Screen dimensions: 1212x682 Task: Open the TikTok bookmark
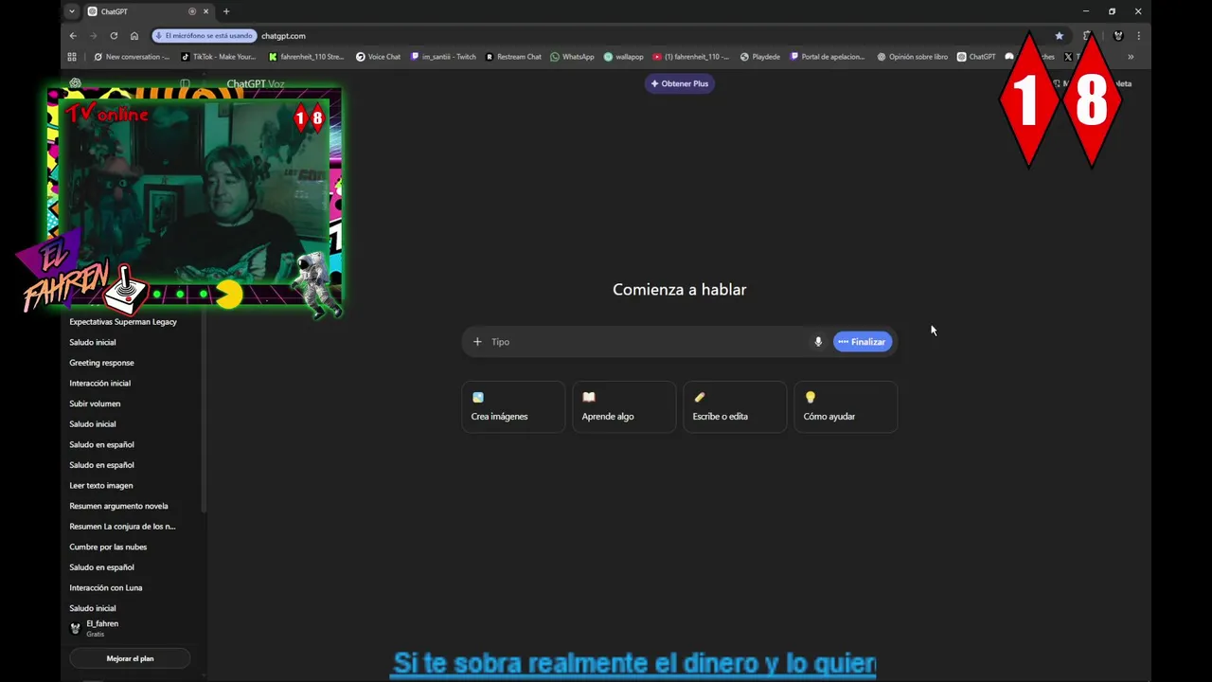tap(219, 57)
